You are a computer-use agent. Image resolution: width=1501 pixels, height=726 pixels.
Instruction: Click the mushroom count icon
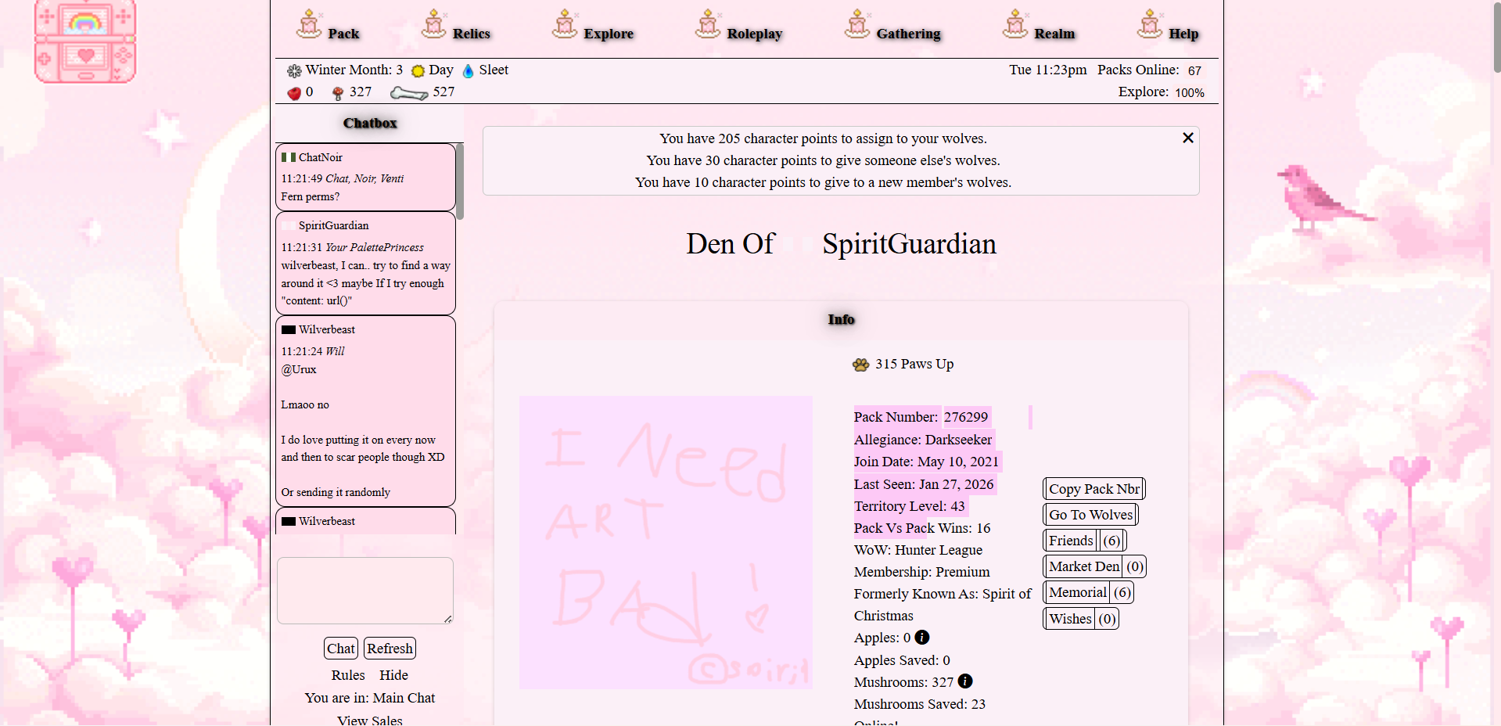(x=338, y=93)
